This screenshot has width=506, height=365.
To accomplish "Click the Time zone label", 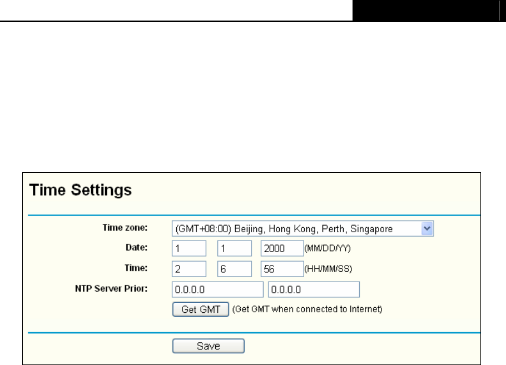I will coord(125,228).
